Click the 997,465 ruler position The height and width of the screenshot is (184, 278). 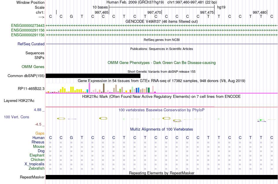point(102,12)
